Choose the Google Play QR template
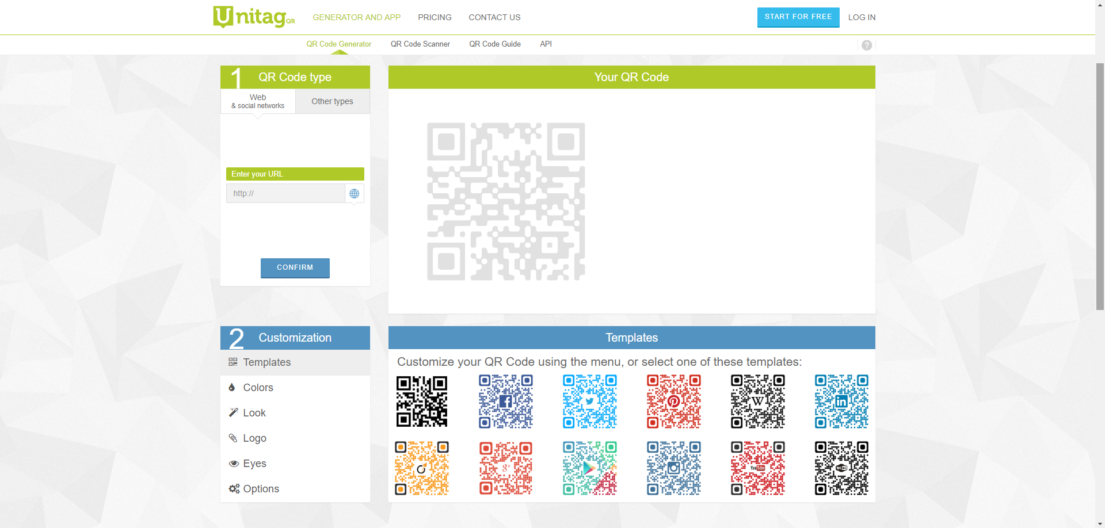1105x528 pixels. (x=590, y=468)
